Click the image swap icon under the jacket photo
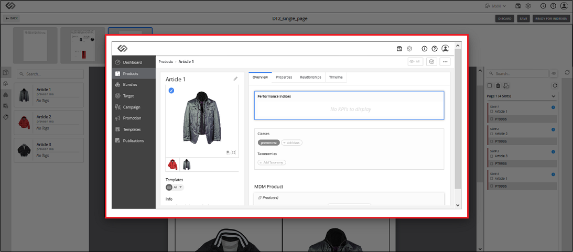 click(x=228, y=152)
